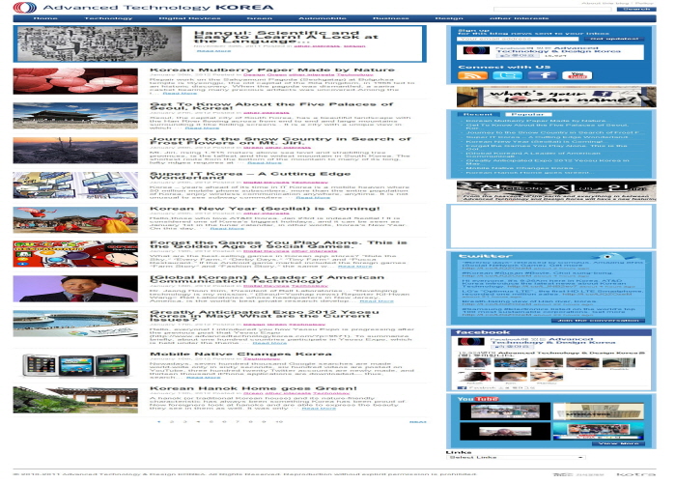The height and width of the screenshot is (483, 676).
Task: Switch to the Popular posts tab
Action: click(528, 114)
